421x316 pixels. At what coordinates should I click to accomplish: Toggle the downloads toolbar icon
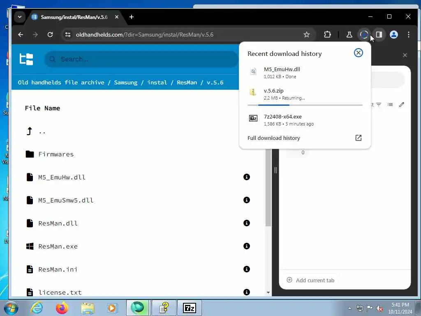tap(364, 35)
